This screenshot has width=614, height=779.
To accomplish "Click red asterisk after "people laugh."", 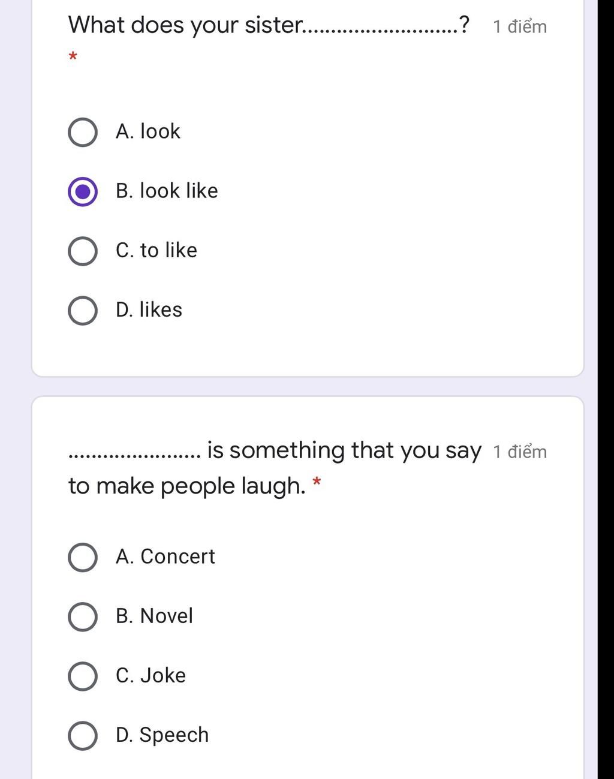I will tap(317, 482).
